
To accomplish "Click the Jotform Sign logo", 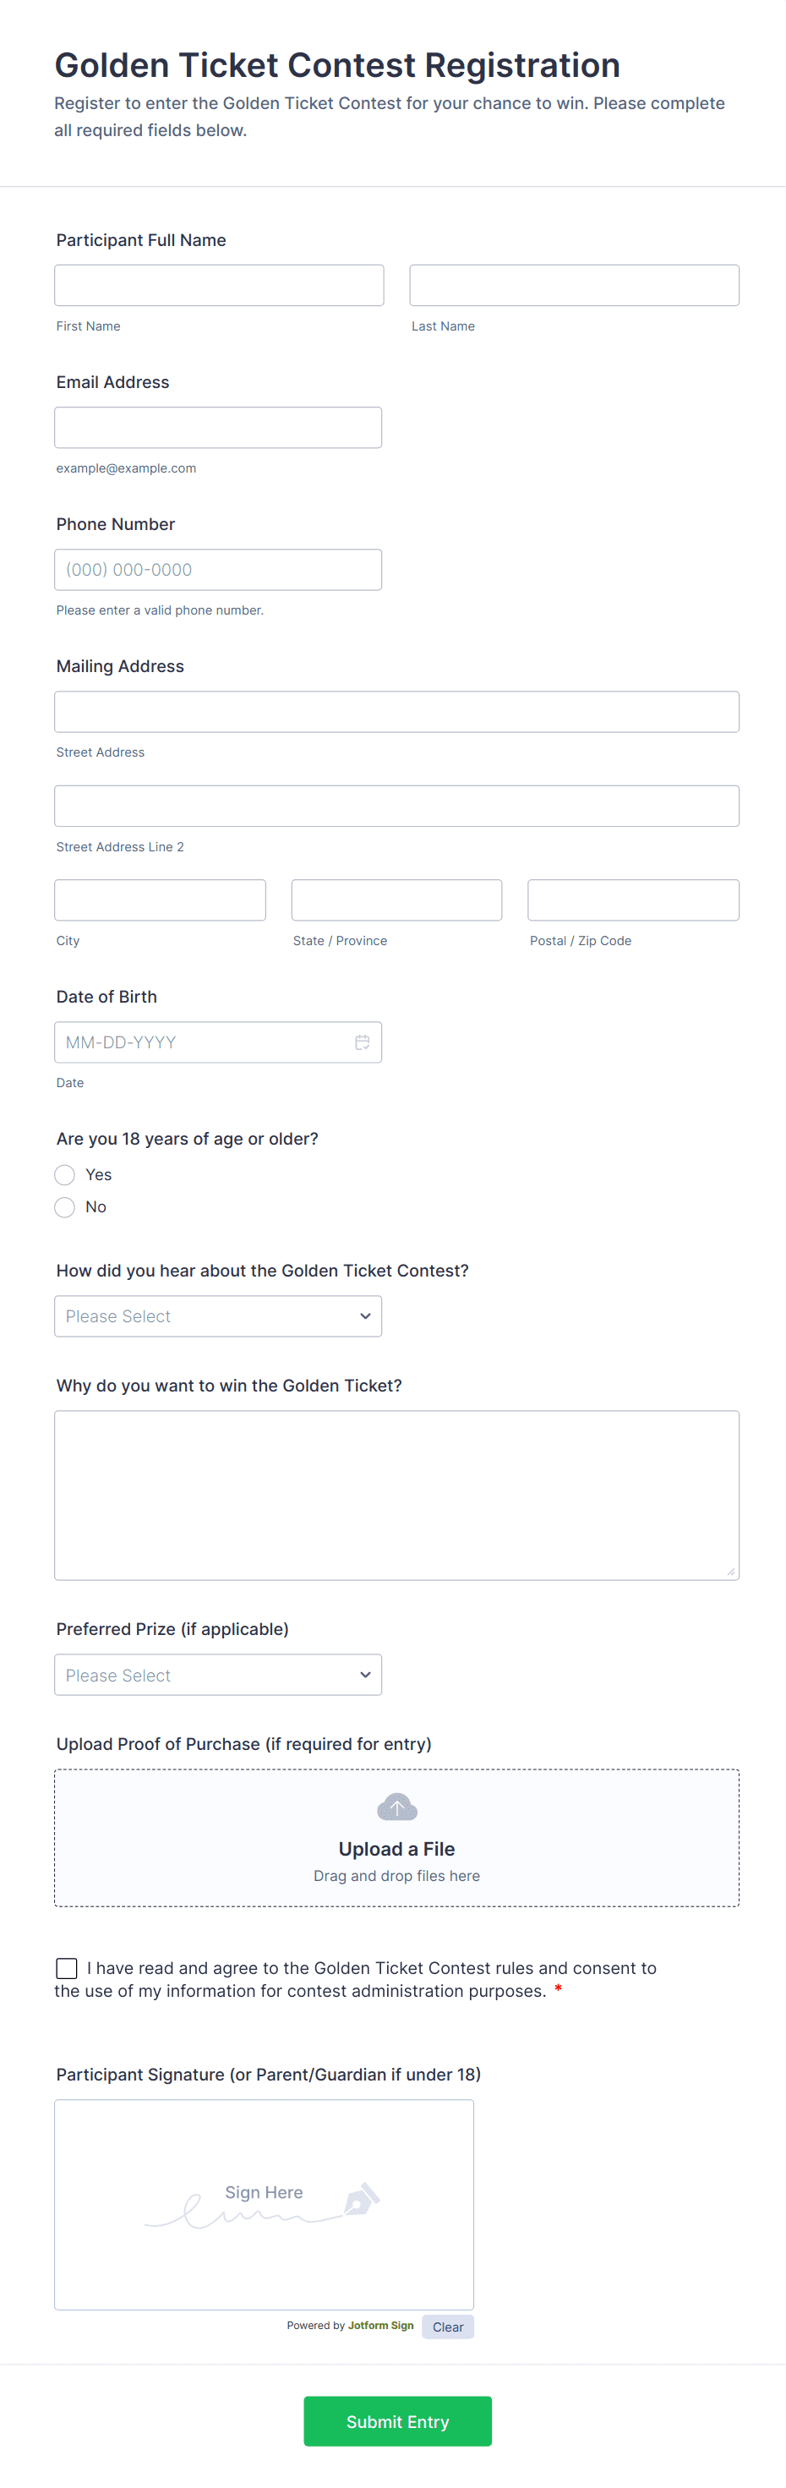I will click(380, 2327).
